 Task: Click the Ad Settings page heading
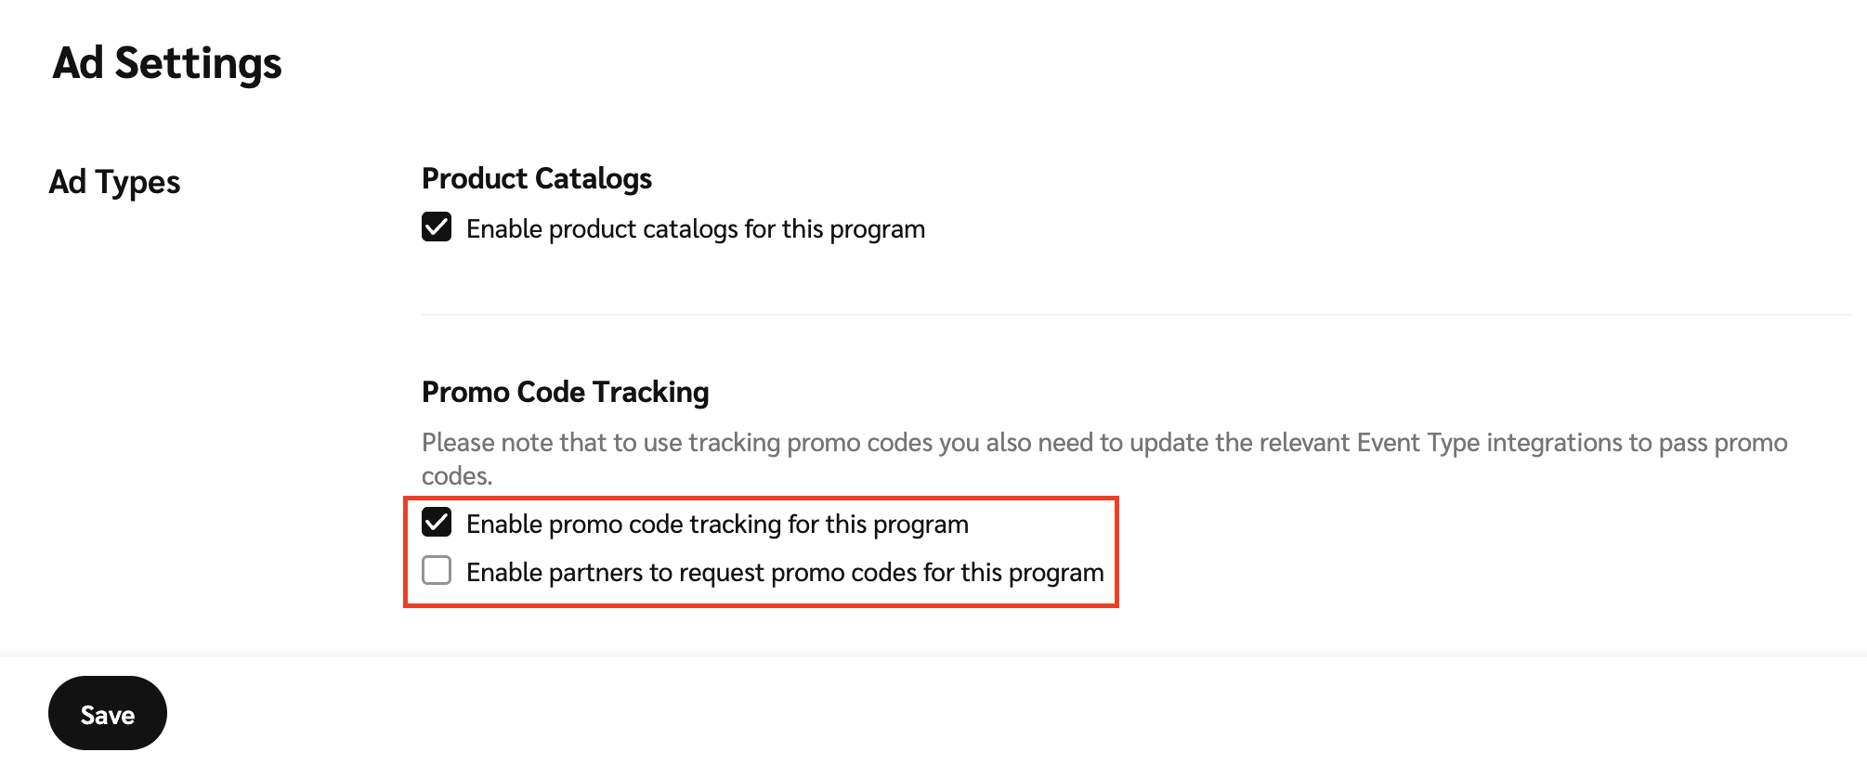tap(167, 63)
